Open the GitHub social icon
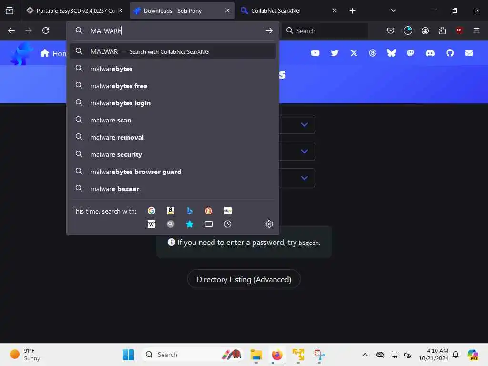 tap(450, 53)
